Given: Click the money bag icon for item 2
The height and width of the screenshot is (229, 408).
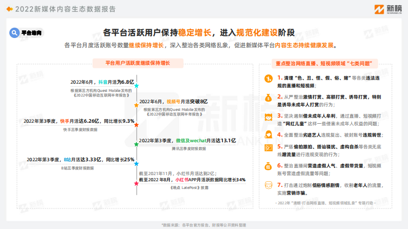Looking at the screenshot, I should tap(268, 98).
